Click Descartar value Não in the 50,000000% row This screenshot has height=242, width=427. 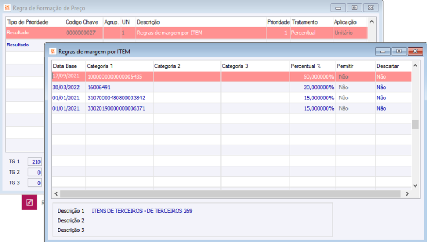pyautogui.click(x=381, y=76)
